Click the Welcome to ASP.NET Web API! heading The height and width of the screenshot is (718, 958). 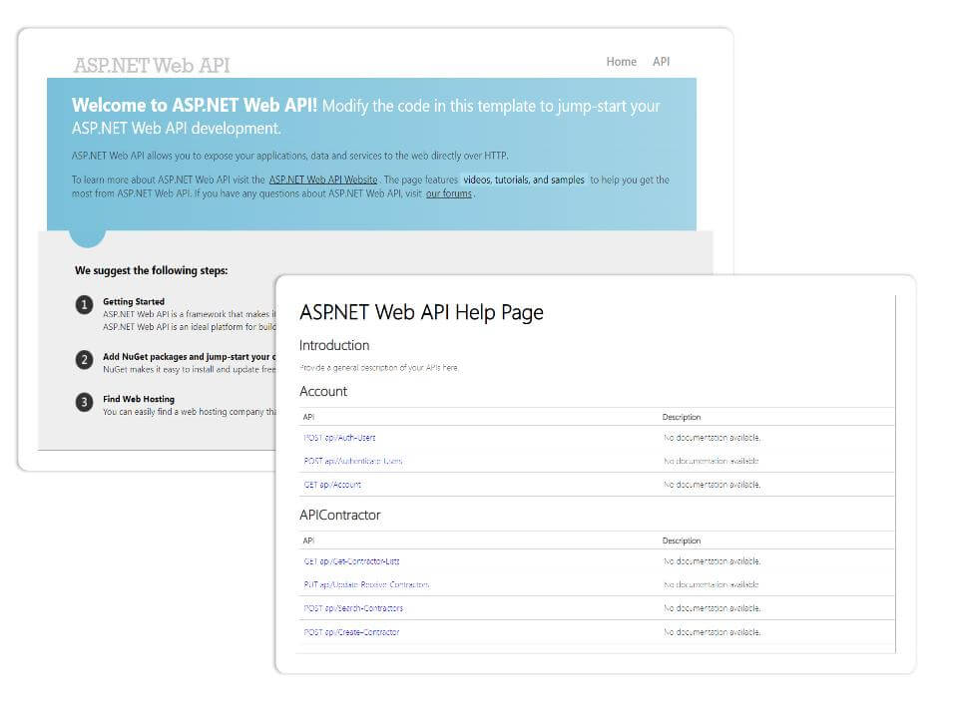coord(195,105)
